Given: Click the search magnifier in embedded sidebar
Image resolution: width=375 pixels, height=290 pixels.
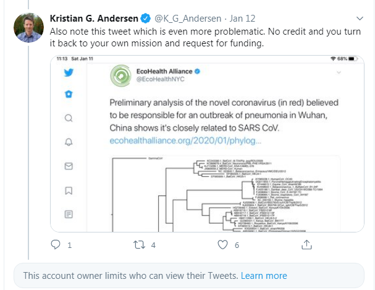Looking at the screenshot, I should click(x=69, y=118).
